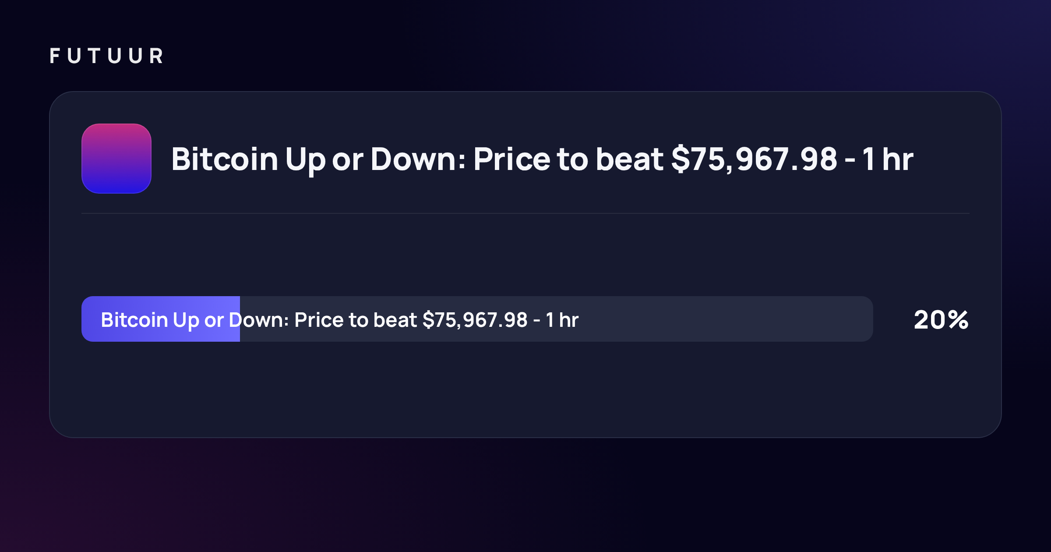The image size is (1051, 552).
Task: Click the $75,967.98 price in the heading
Action: [754, 159]
